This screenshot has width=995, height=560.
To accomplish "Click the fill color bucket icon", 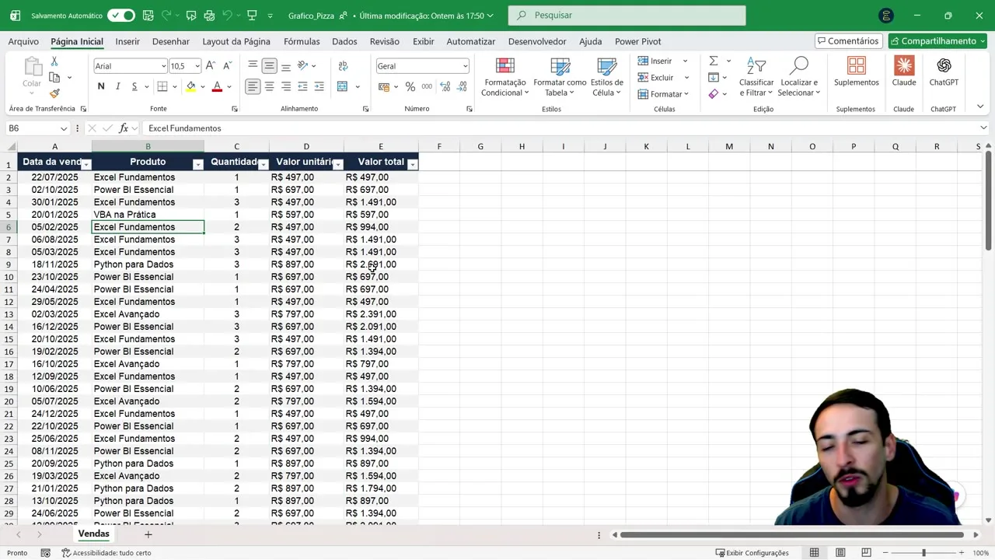I will point(190,86).
